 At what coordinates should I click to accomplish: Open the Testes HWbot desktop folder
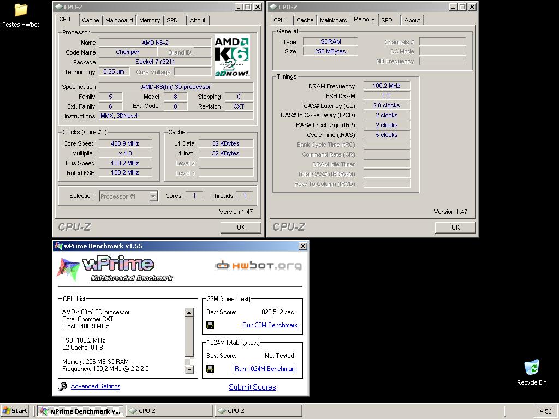(21, 15)
